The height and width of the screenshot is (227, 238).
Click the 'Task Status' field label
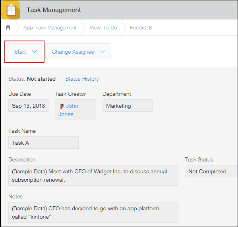(x=199, y=159)
